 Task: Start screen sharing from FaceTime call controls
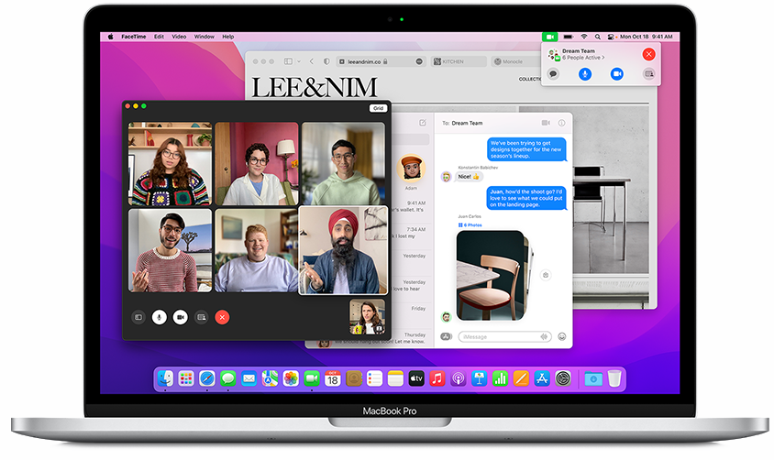coord(201,317)
